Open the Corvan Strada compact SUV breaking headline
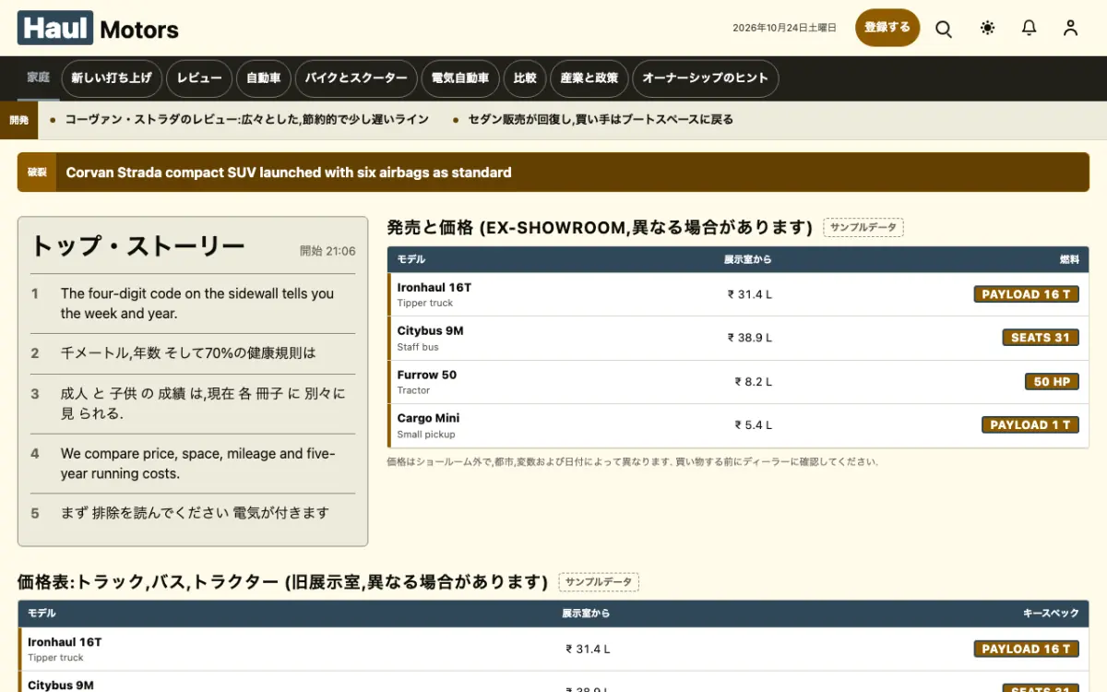1107x692 pixels. tap(289, 173)
